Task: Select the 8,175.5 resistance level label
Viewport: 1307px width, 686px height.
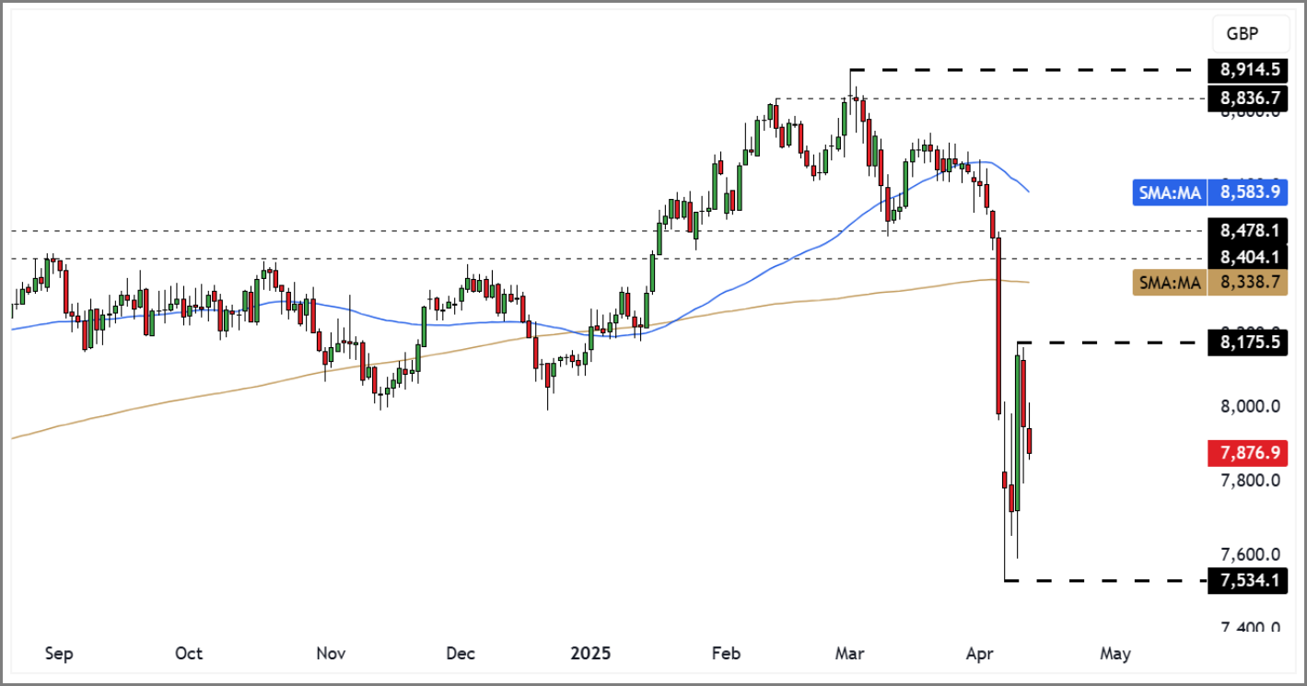Action: (1249, 343)
